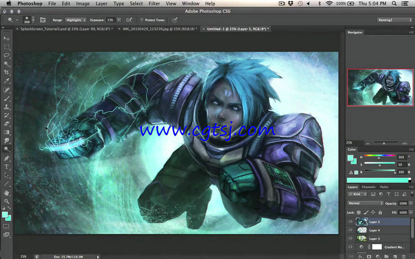Select the Magic Wand tool
This screenshot has height=259, width=415.
[x=6, y=64]
